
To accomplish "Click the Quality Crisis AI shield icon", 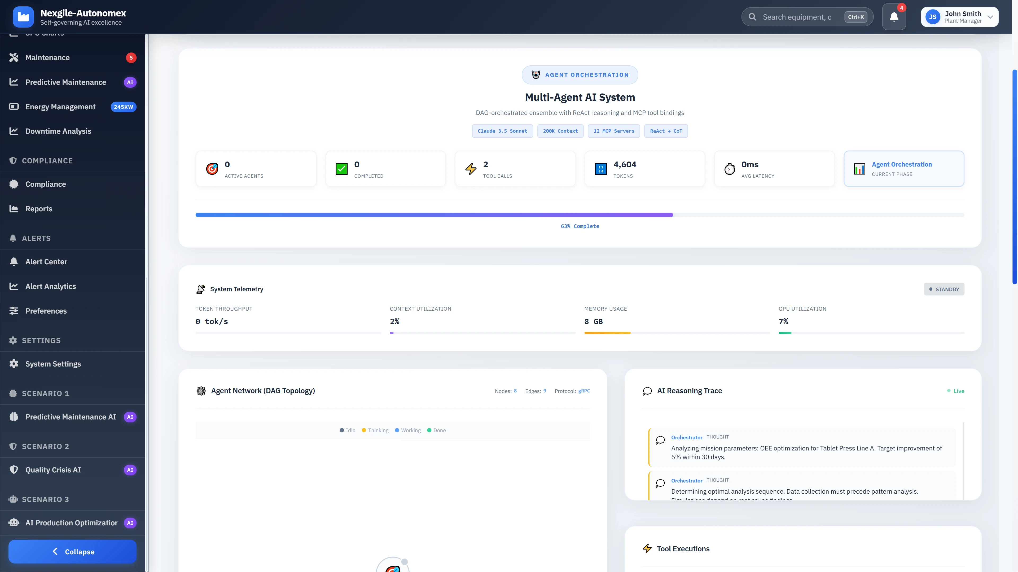I will point(14,470).
